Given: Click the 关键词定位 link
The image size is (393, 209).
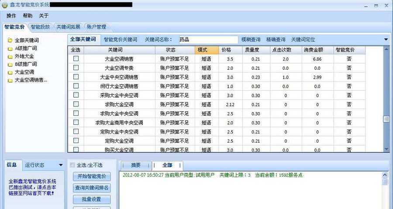Looking at the screenshot, I should tap(303, 40).
